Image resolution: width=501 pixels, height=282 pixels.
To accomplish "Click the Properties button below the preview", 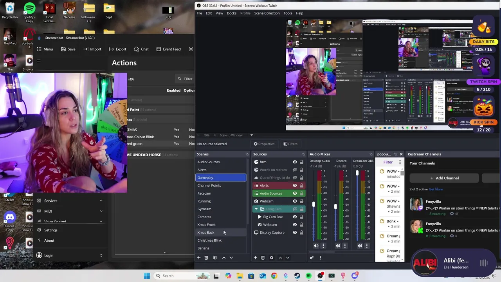I will (264, 144).
